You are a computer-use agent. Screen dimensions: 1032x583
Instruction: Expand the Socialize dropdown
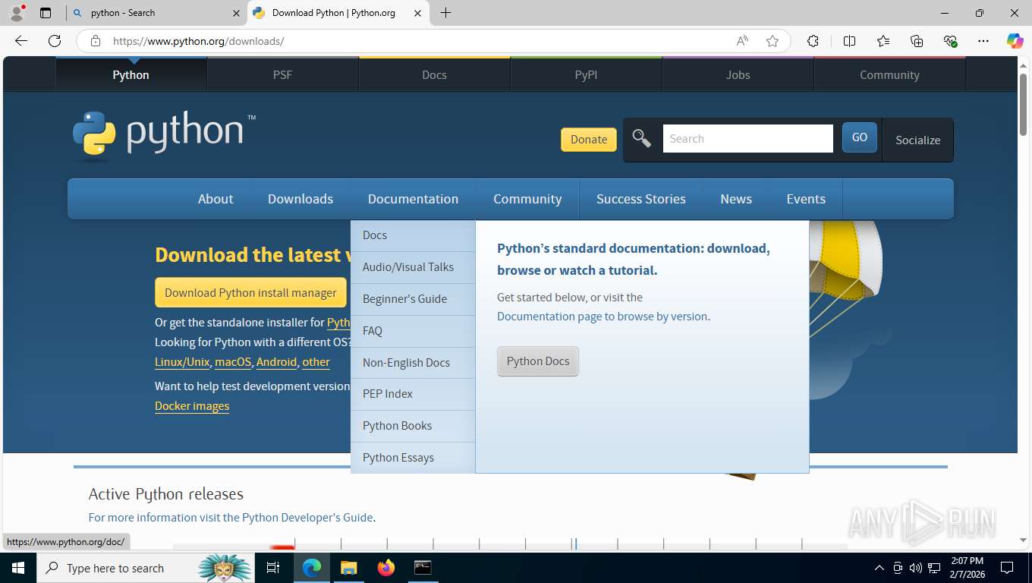pyautogui.click(x=917, y=140)
